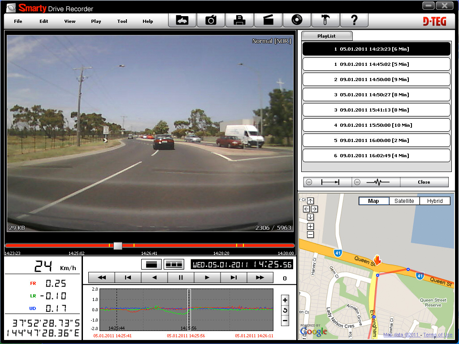Open the Play menu
This screenshot has height=344, width=459.
coord(96,21)
